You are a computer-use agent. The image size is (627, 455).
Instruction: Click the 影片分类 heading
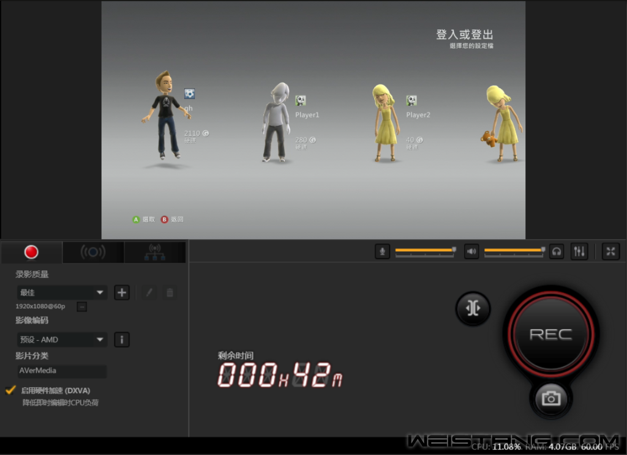32,355
